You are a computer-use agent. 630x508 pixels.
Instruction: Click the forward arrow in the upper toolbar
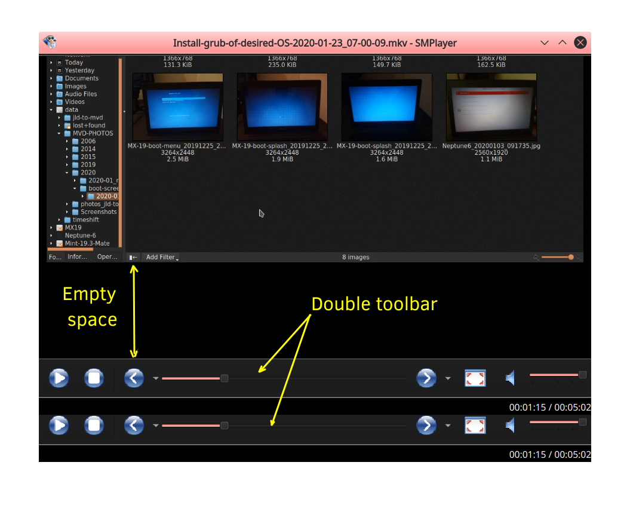(x=426, y=378)
